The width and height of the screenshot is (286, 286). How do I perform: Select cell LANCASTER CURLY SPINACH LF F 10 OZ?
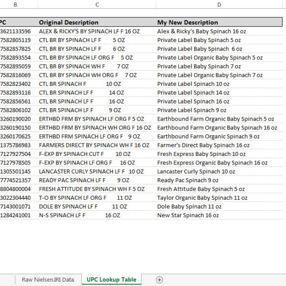[x=97, y=171]
